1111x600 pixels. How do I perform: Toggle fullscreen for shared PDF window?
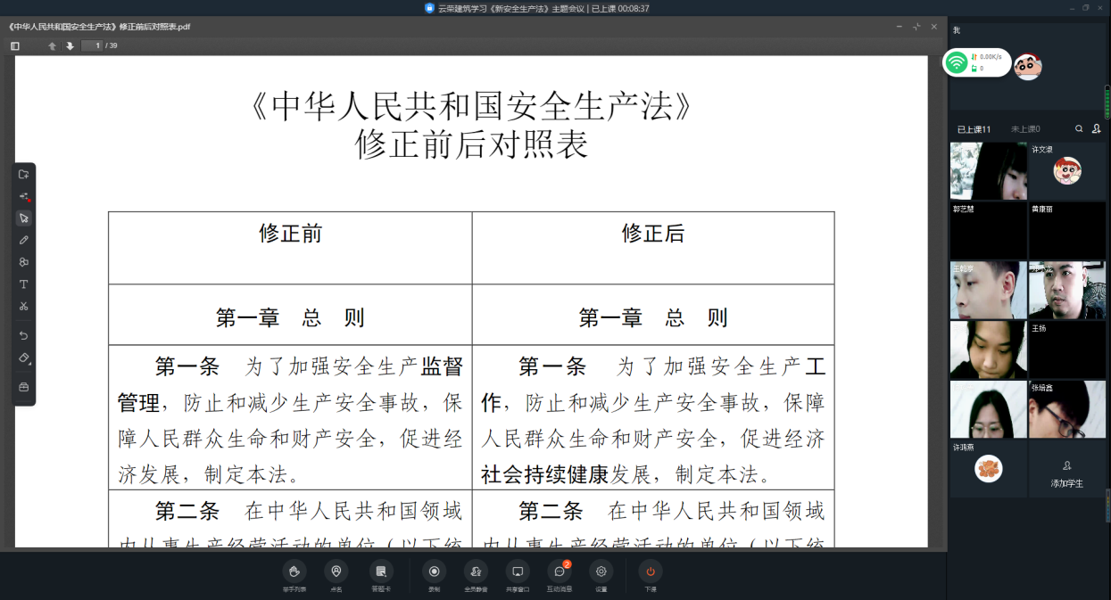[x=916, y=27]
